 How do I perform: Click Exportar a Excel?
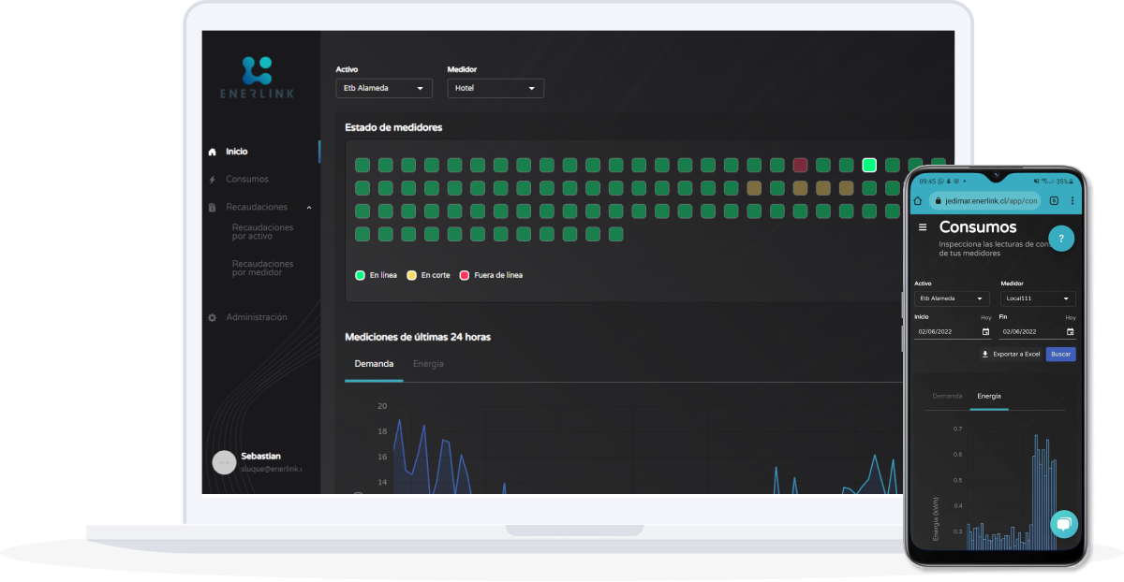tap(1013, 354)
